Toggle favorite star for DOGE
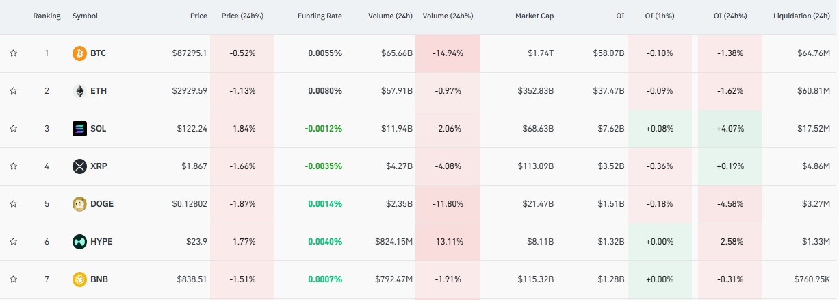Screen dimensions: 839x300 pyautogui.click(x=13, y=204)
